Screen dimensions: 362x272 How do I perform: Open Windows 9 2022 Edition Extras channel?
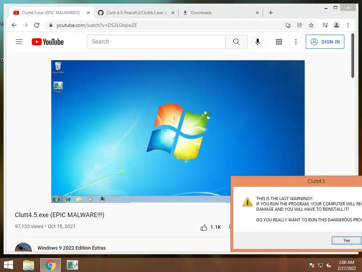coord(71,248)
